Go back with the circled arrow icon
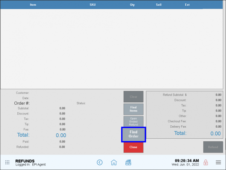Viewport: 226px width, 170px height. [x=99, y=162]
